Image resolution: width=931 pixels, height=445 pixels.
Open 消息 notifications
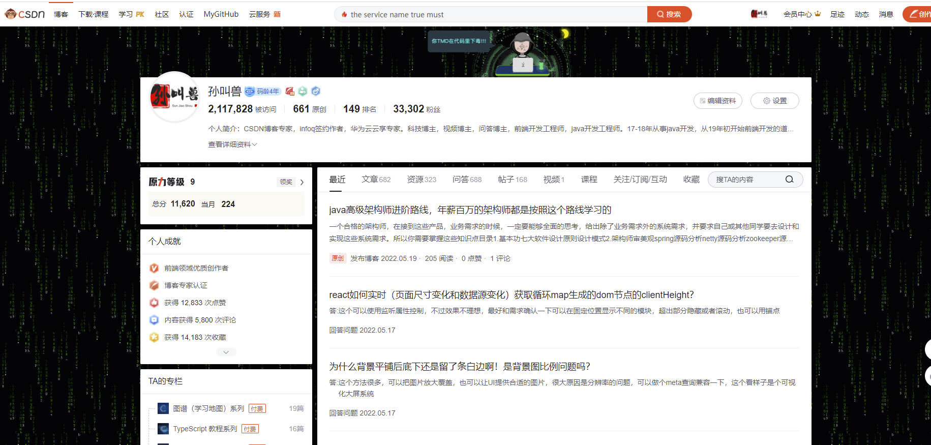(886, 14)
